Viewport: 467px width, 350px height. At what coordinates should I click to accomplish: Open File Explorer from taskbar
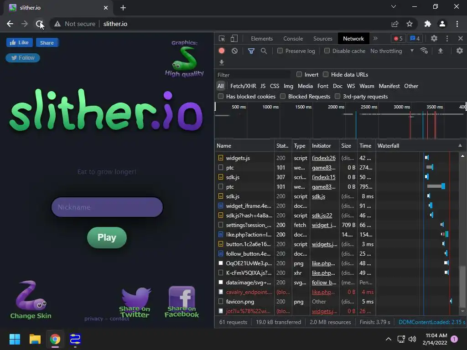35,339
